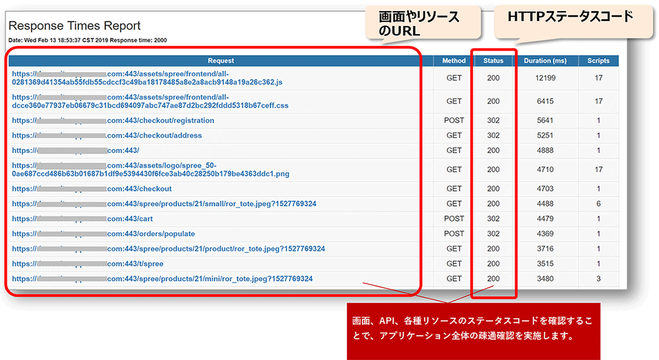The image size is (659, 360).
Task: Click the root URL ending in :443/
Action: pos(76,150)
